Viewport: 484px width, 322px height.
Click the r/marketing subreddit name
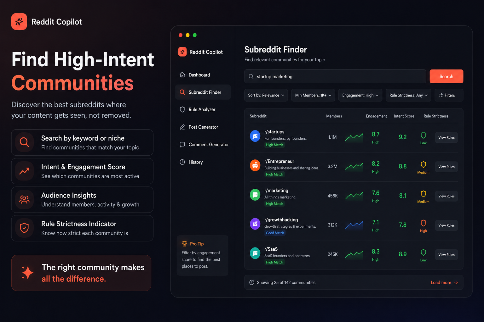276,191
